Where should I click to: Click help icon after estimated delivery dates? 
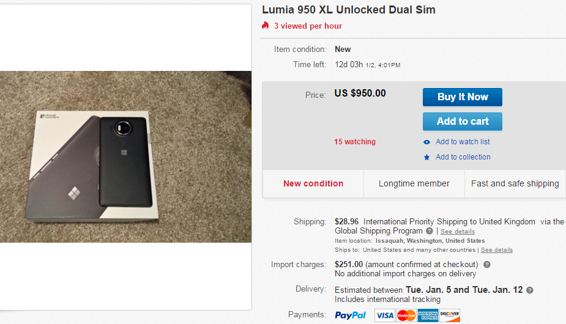pyautogui.click(x=530, y=290)
